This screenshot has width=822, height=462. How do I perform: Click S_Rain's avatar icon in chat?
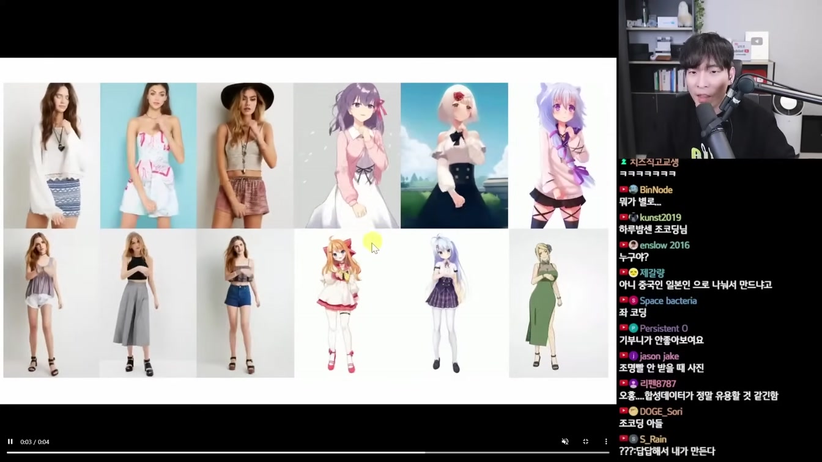(634, 439)
